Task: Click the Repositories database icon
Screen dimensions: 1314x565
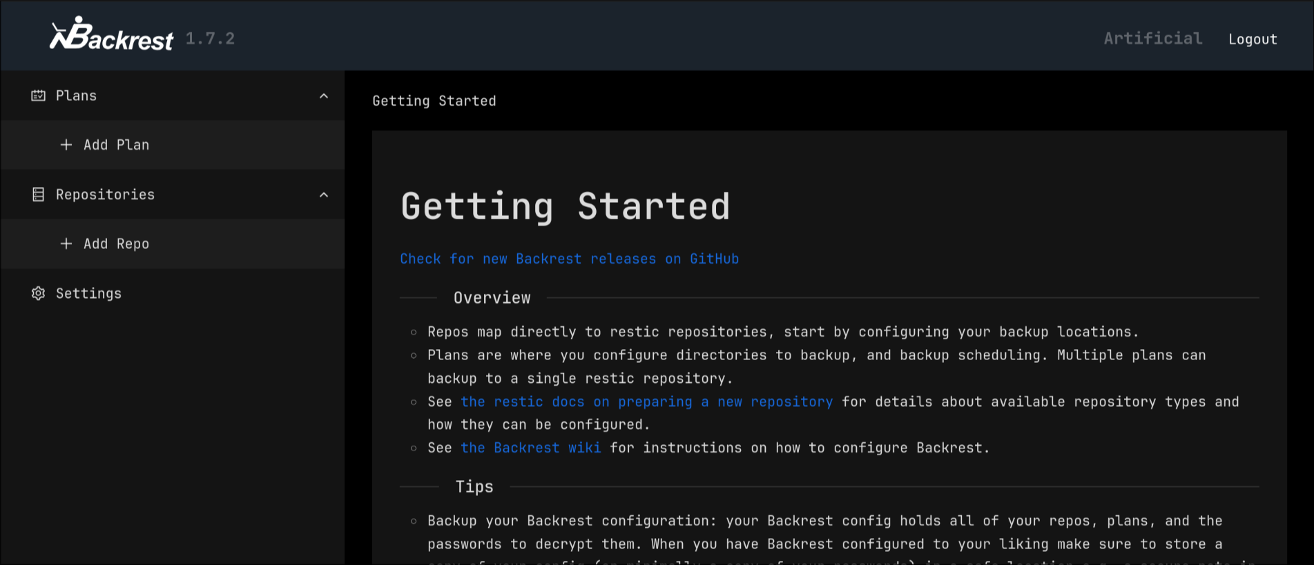Action: point(39,195)
